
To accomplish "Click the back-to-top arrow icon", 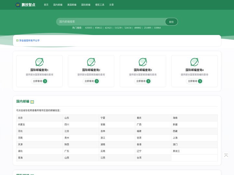I will pos(226,156).
